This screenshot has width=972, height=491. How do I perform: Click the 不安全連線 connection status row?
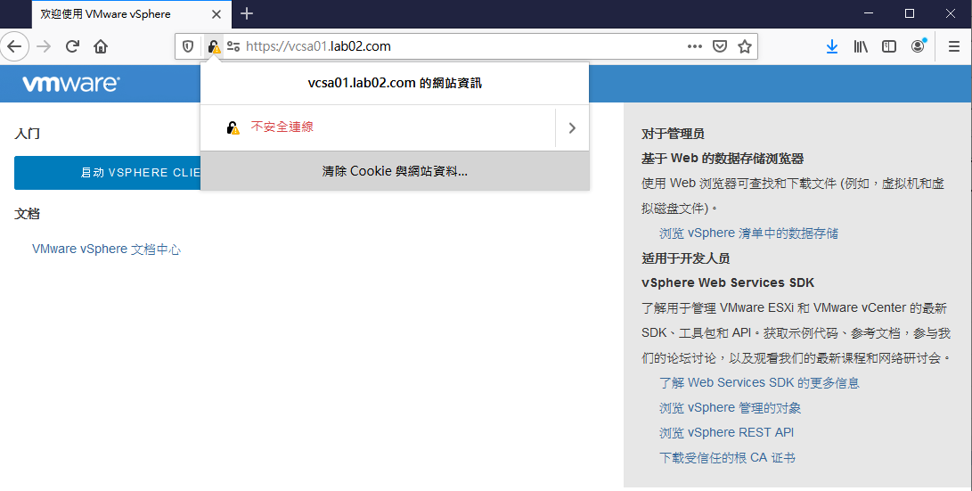(378, 127)
